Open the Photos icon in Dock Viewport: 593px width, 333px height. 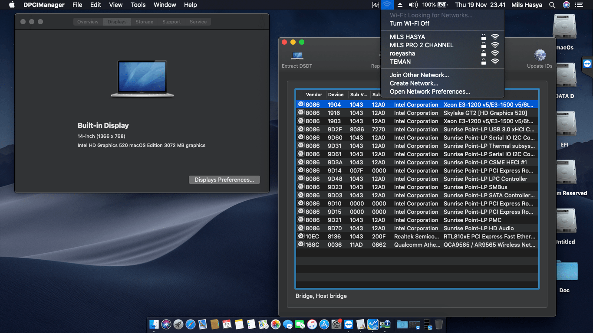pyautogui.click(x=276, y=324)
